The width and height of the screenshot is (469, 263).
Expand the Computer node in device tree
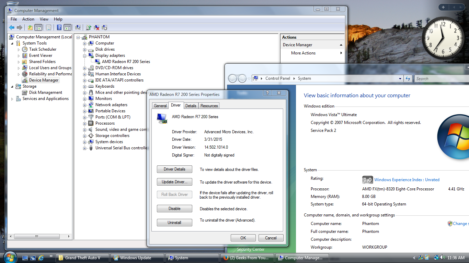pyautogui.click(x=84, y=43)
